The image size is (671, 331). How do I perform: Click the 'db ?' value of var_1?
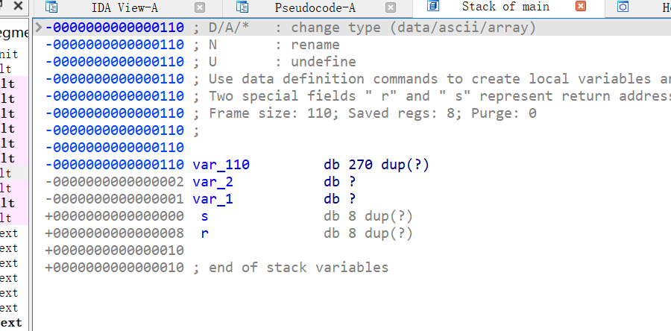[x=340, y=199]
